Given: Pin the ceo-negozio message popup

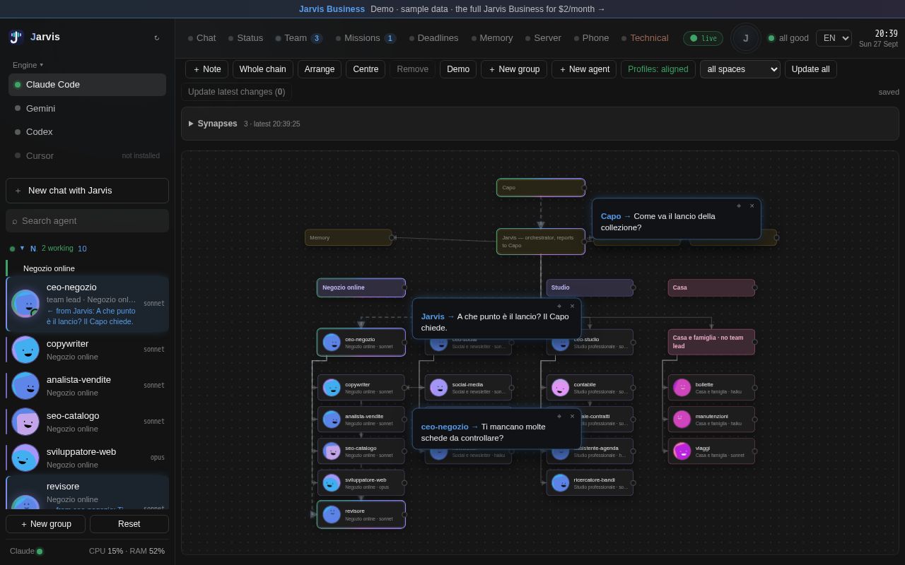Looking at the screenshot, I should [559, 416].
